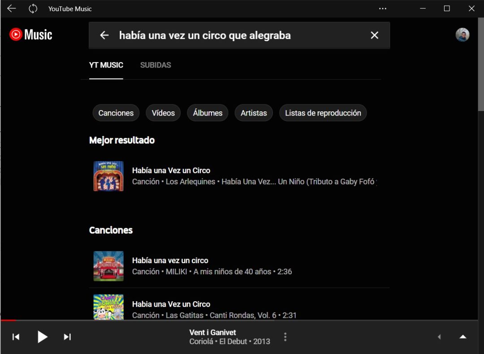Expand the player to full screen view

pyautogui.click(x=462, y=337)
